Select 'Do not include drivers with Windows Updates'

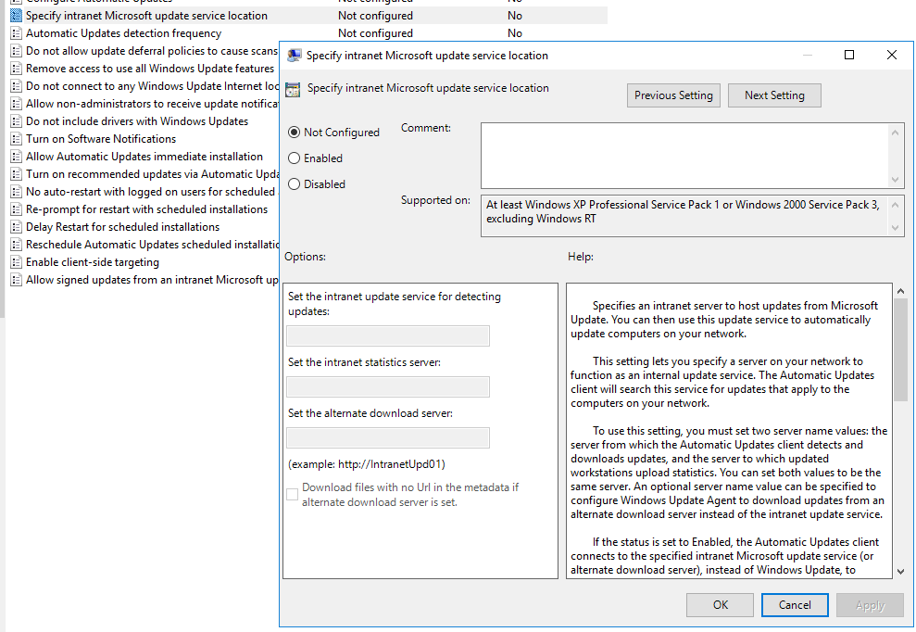(137, 121)
